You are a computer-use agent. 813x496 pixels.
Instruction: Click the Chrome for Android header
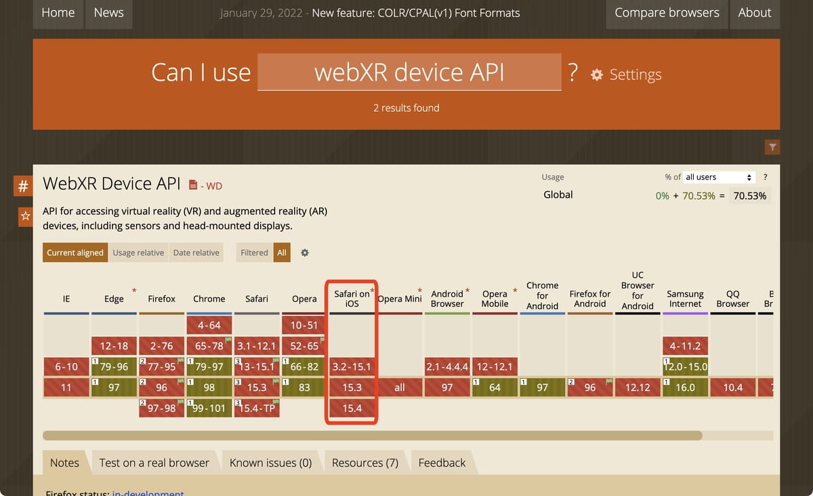542,295
